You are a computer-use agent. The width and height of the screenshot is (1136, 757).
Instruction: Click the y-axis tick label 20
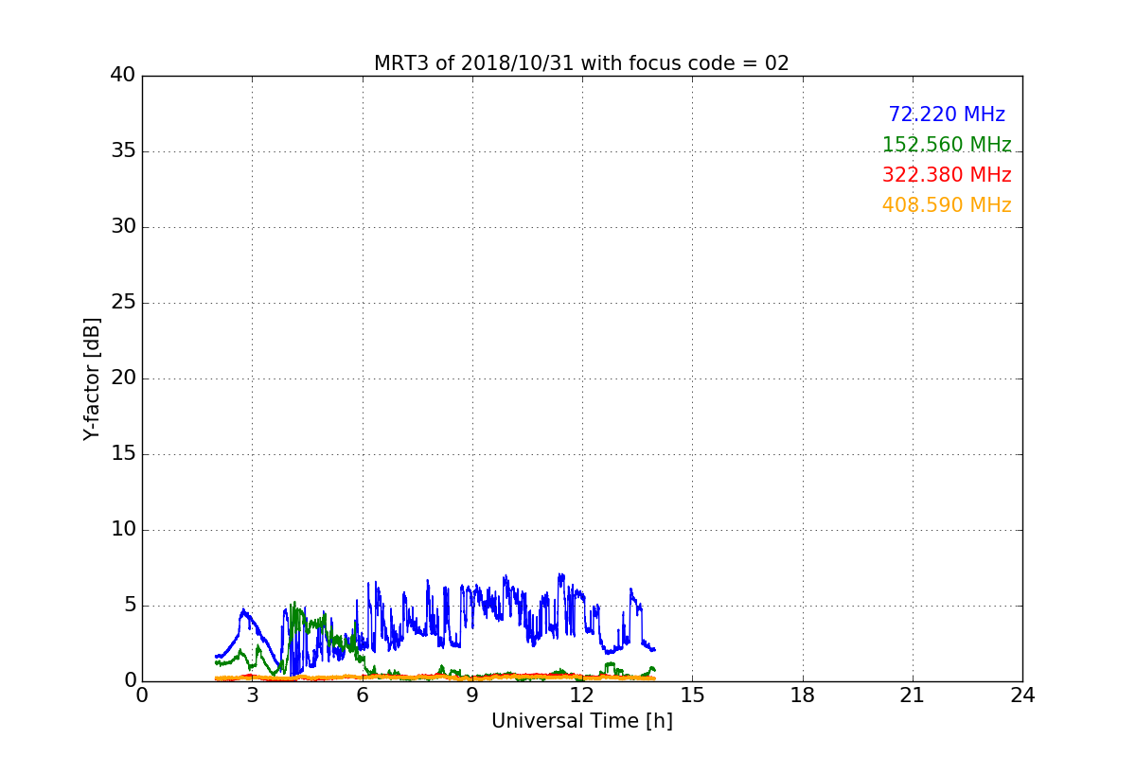tap(123, 378)
